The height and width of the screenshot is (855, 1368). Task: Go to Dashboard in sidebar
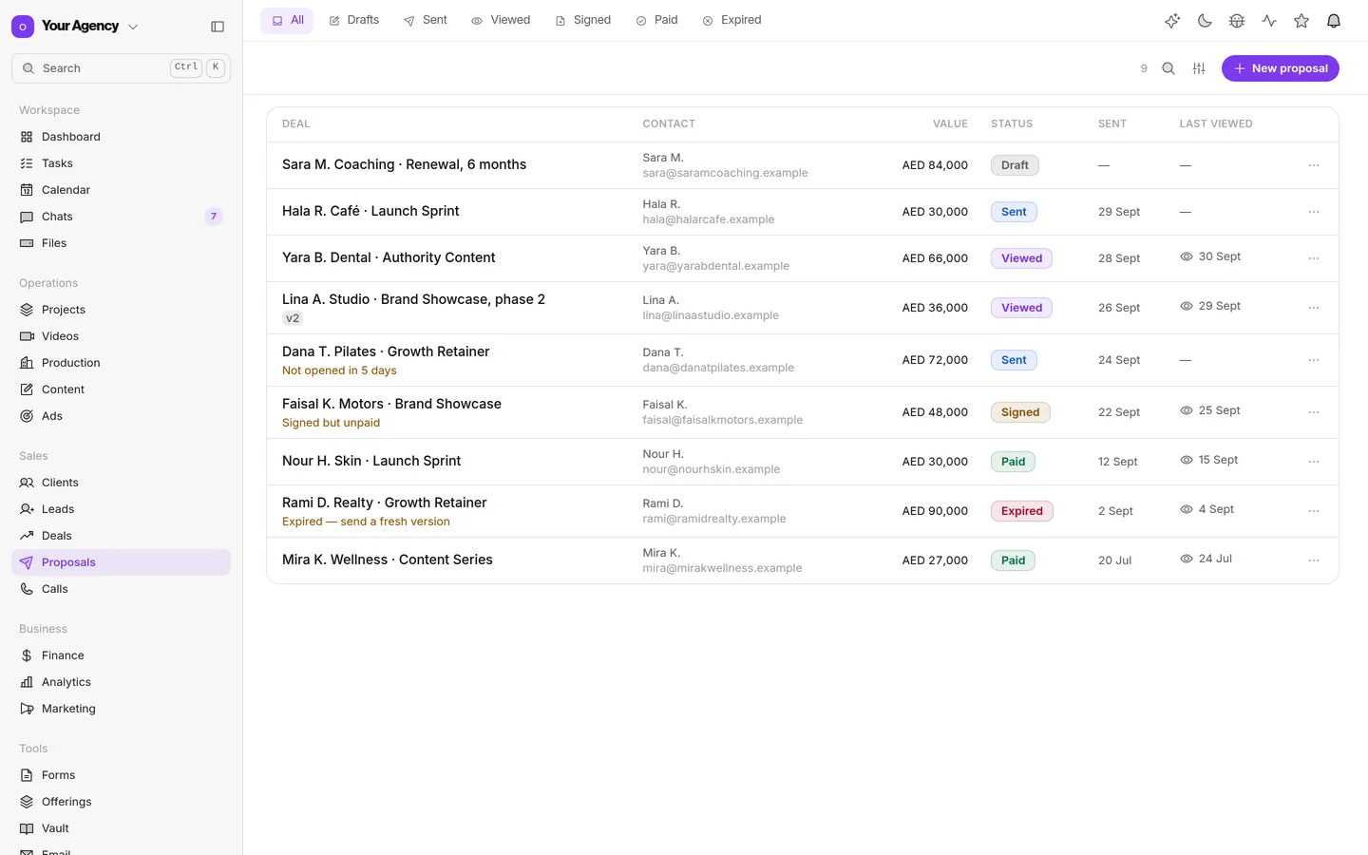click(121, 137)
